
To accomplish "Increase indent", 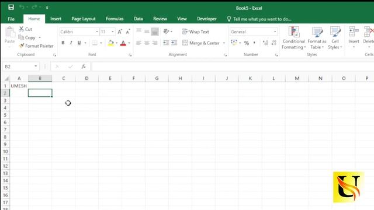I will tap(174, 43).
